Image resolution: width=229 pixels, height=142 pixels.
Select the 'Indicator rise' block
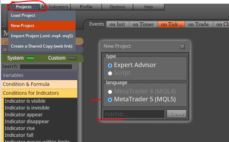tap(20, 128)
